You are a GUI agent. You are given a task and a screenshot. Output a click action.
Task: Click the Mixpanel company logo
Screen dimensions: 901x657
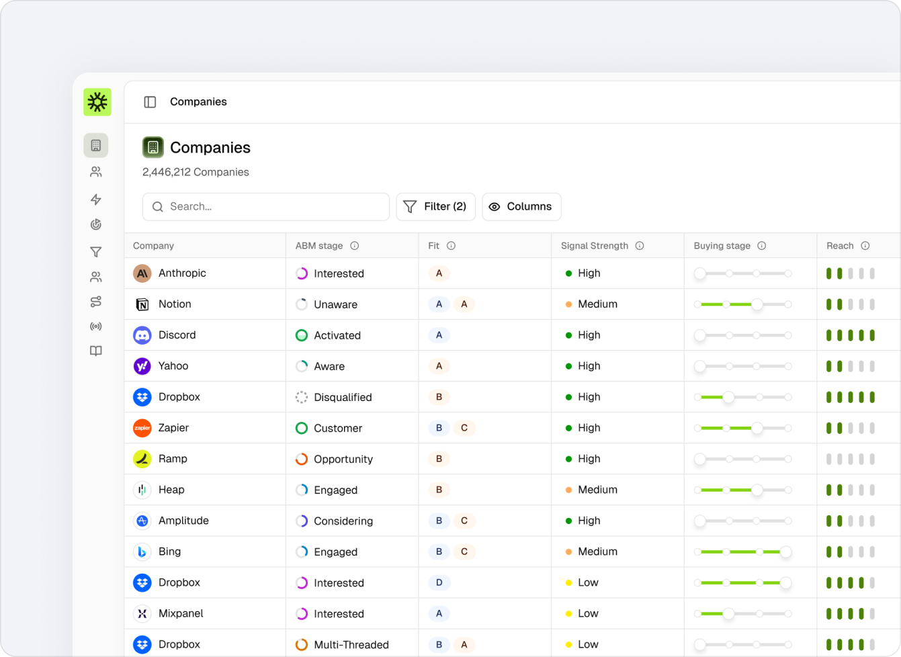pyautogui.click(x=142, y=613)
